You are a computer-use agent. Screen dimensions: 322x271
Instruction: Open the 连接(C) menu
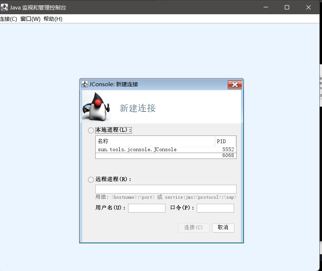point(8,19)
